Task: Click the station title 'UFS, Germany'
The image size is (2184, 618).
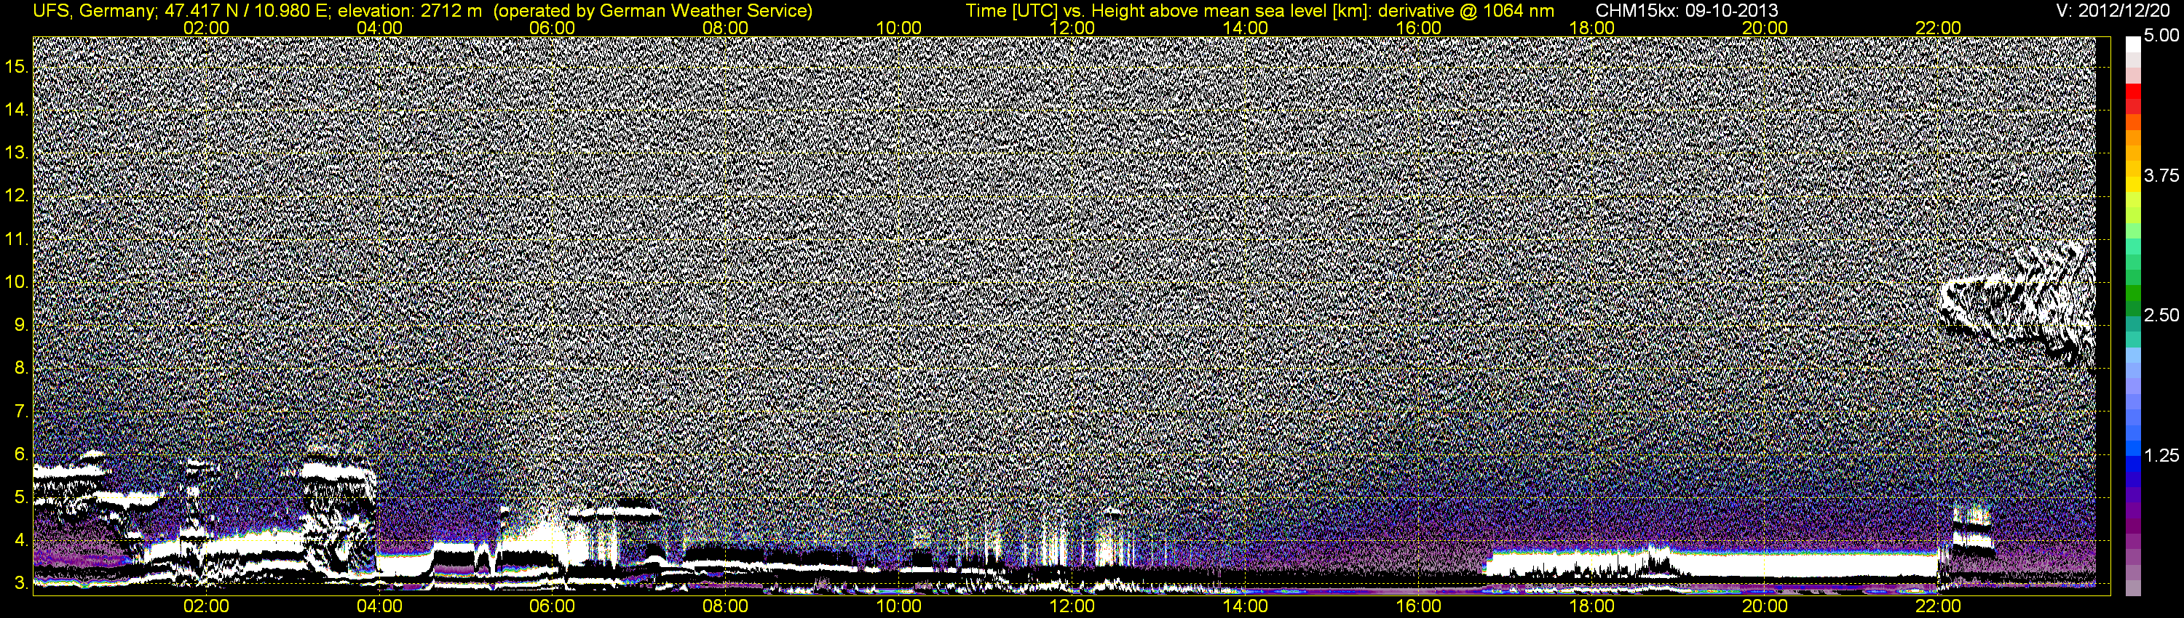Action: coord(92,11)
